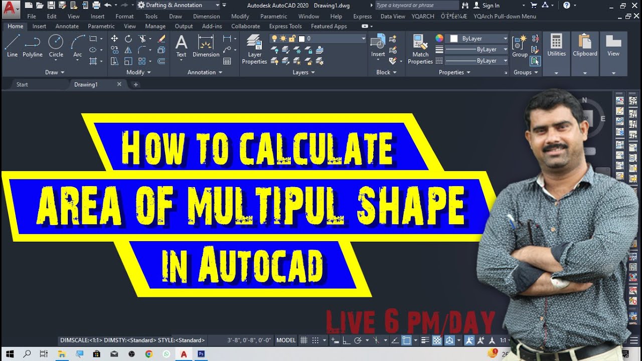Viewport: 642px width, 361px height.
Task: Click the Rectangle tool icon
Action: coord(93,39)
